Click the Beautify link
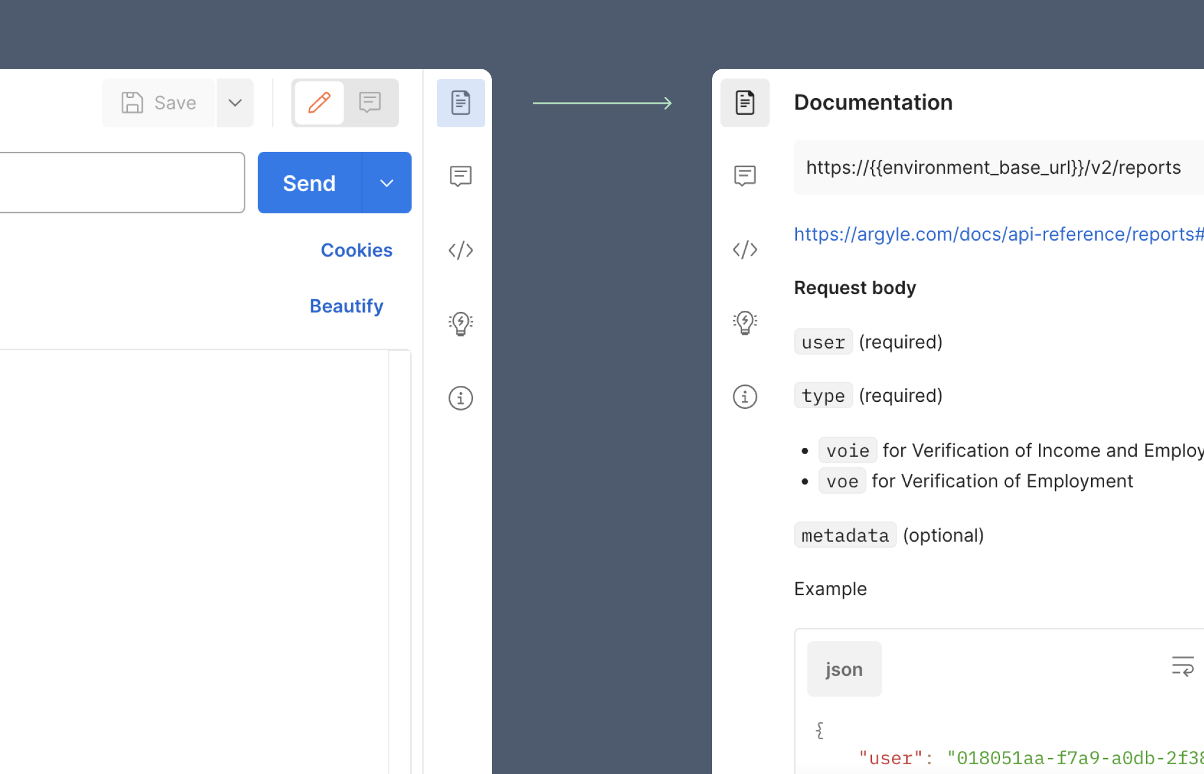The width and height of the screenshot is (1204, 774). tap(346, 306)
